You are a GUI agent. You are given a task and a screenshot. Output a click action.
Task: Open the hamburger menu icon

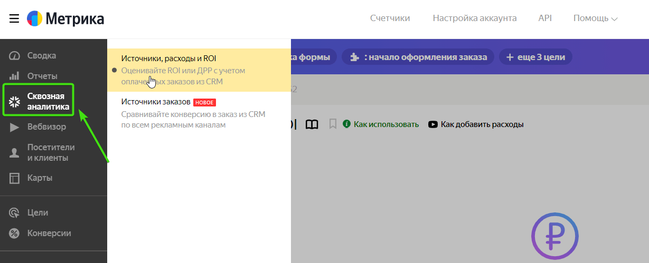14,19
